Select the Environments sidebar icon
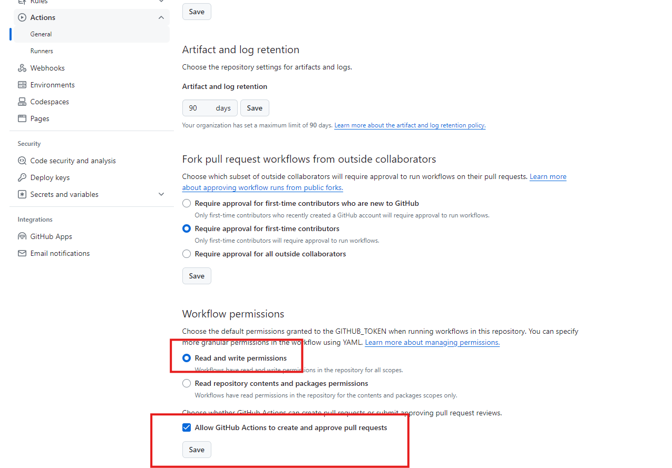 (x=22, y=84)
